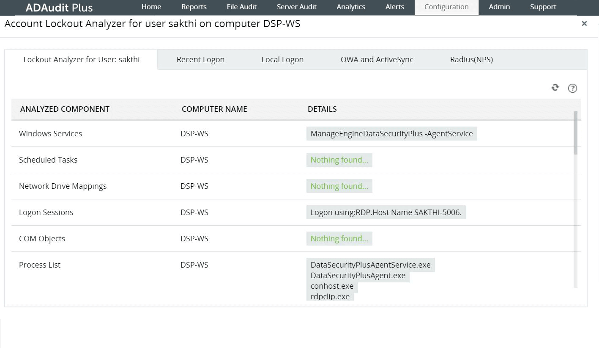The image size is (599, 348).
Task: Open the Home menu
Action: point(151,7)
